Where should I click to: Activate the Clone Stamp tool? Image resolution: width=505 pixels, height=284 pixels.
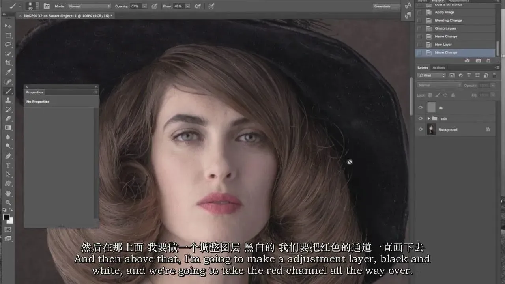8,100
